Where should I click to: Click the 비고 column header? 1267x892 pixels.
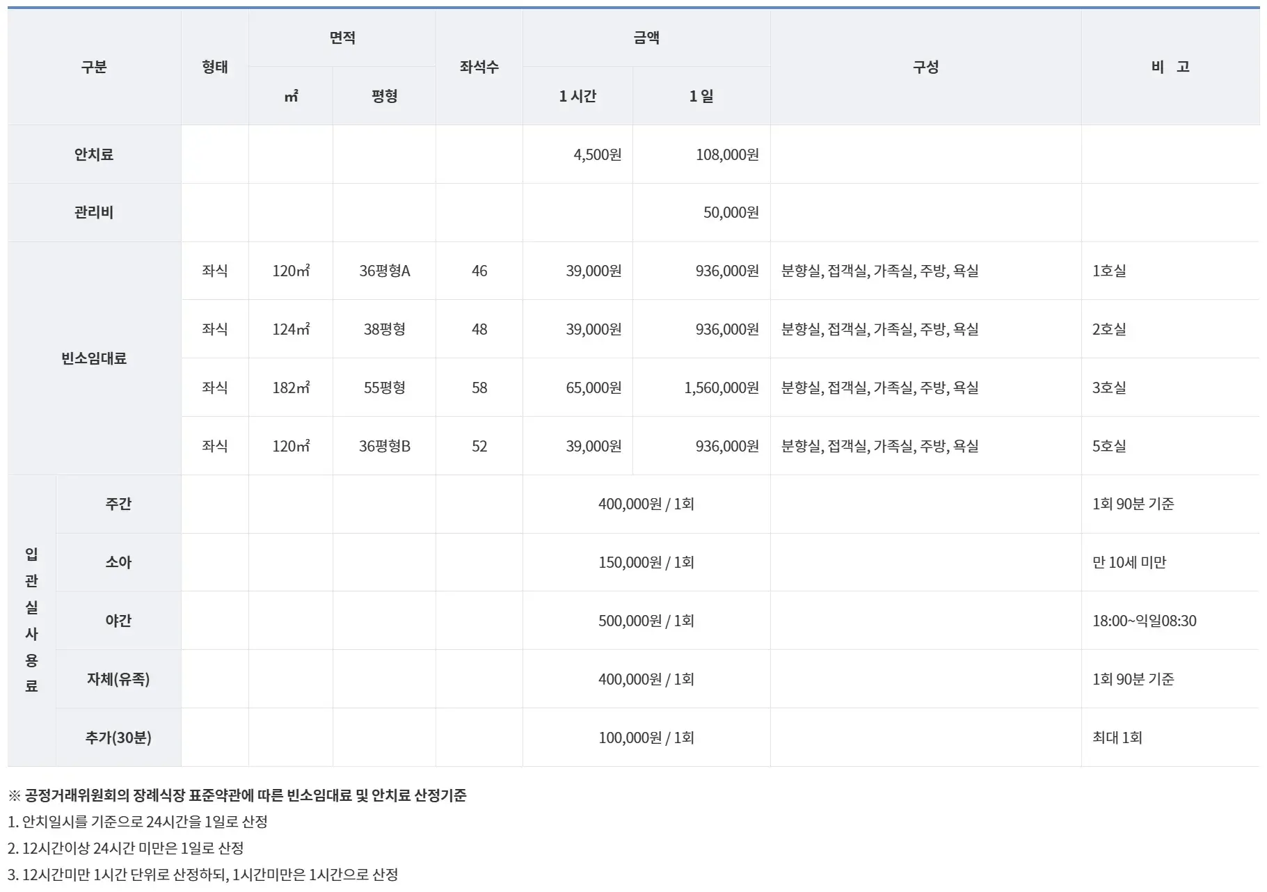coord(1172,67)
